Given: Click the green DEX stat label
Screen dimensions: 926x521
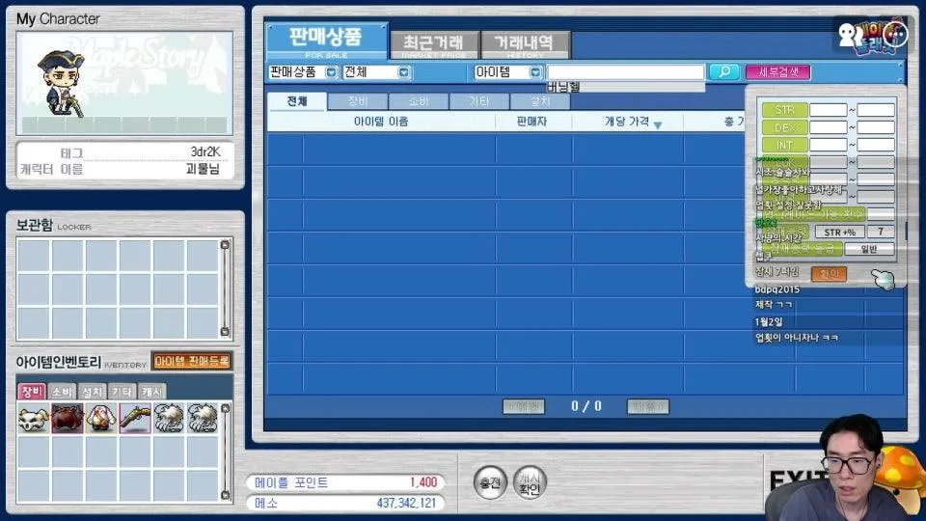Looking at the screenshot, I should click(784, 127).
